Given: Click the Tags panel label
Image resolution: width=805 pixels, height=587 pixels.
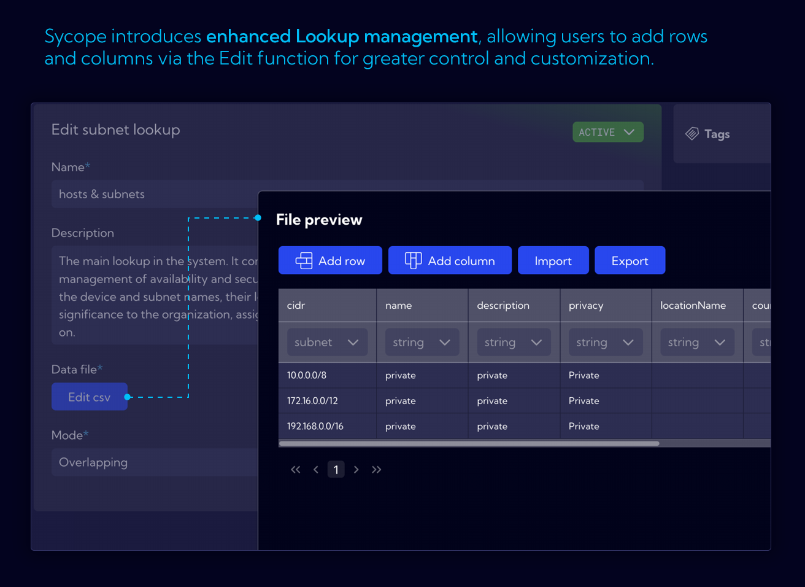Looking at the screenshot, I should [x=717, y=134].
